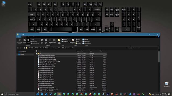Open the recent locations dropdown by the back arrows

(23, 48)
